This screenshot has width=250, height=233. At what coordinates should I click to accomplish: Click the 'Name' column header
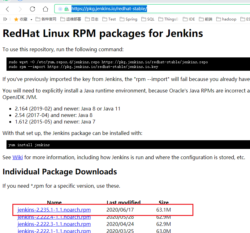coord(54,202)
